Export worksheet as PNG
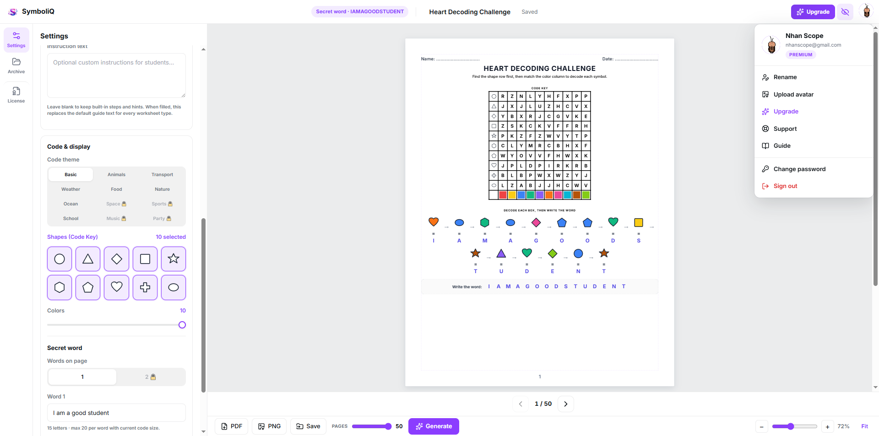This screenshot has height=436, width=879. click(x=269, y=426)
